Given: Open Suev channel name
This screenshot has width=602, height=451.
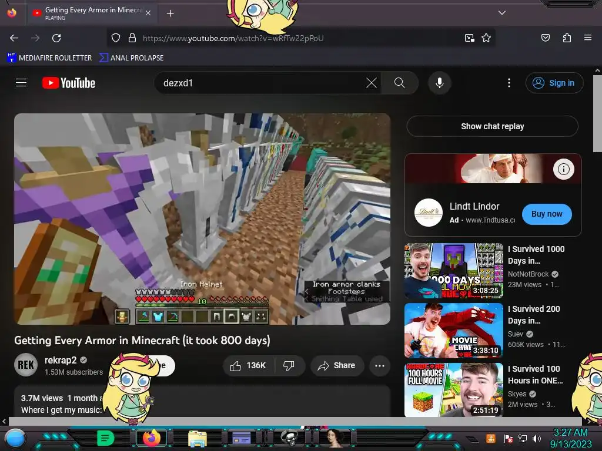Looking at the screenshot, I should point(515,334).
